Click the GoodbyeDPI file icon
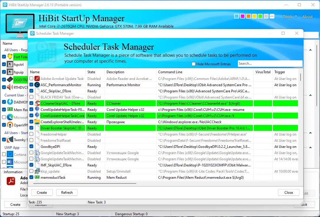320x217 pixels. [x=37, y=146]
